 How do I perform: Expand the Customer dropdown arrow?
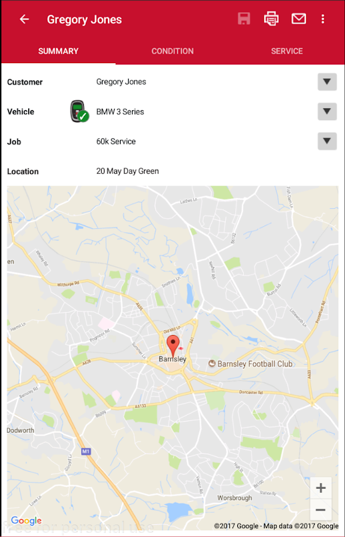[327, 82]
